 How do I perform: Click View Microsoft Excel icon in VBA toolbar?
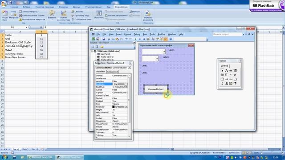click(x=94, y=39)
